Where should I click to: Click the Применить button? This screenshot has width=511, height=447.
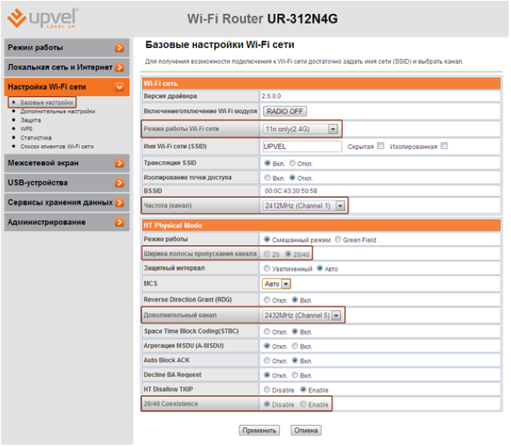(x=259, y=431)
